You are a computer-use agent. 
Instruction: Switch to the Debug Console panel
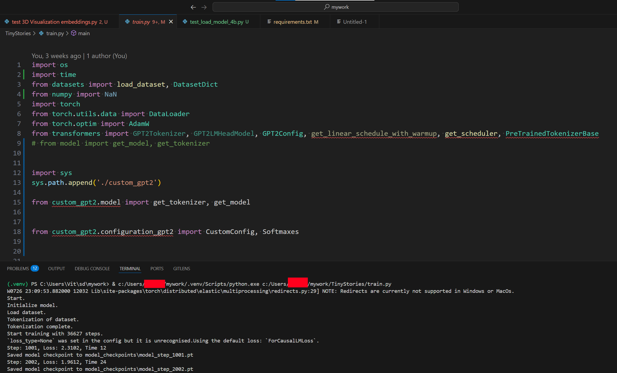[92, 269]
